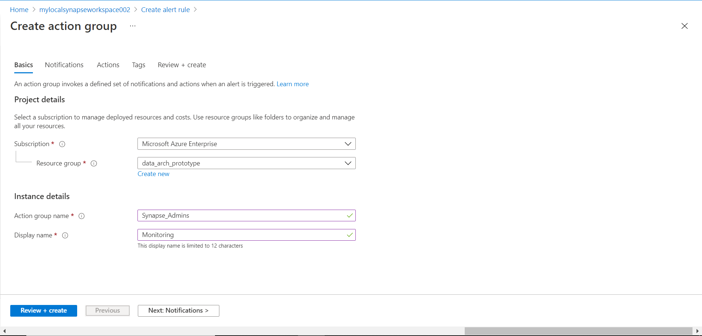Switch to the Actions tab
The height and width of the screenshot is (336, 702).
tap(108, 65)
